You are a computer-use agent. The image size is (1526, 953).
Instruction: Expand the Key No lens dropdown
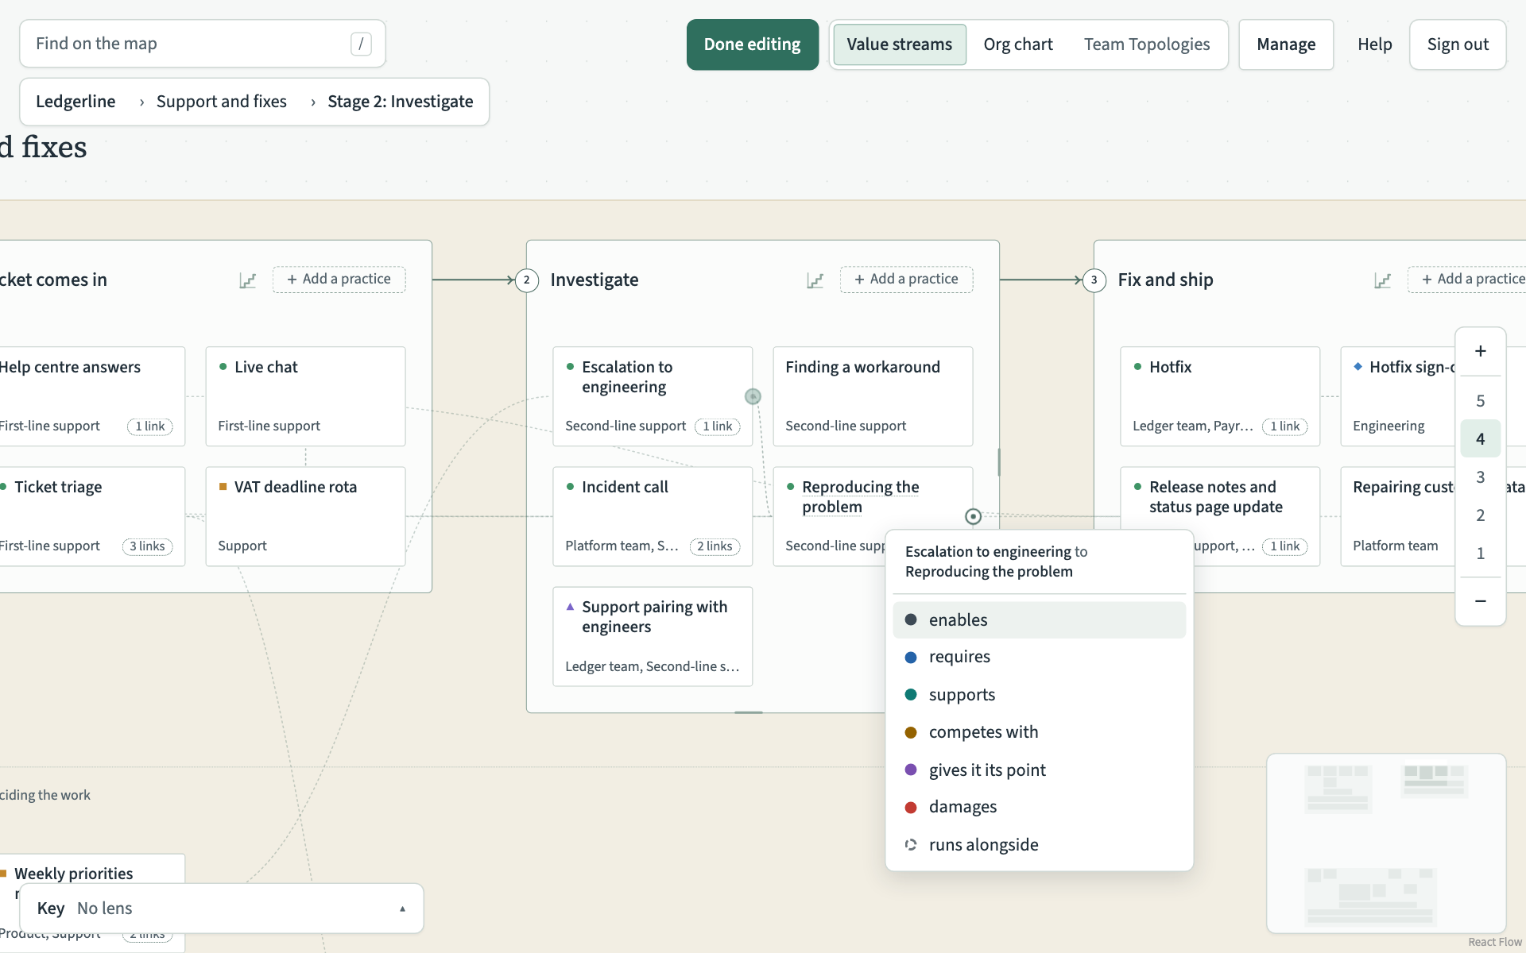point(221,909)
